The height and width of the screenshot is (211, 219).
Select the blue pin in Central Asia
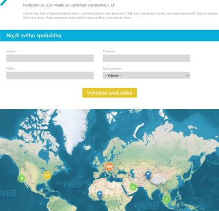pyautogui.click(x=148, y=175)
